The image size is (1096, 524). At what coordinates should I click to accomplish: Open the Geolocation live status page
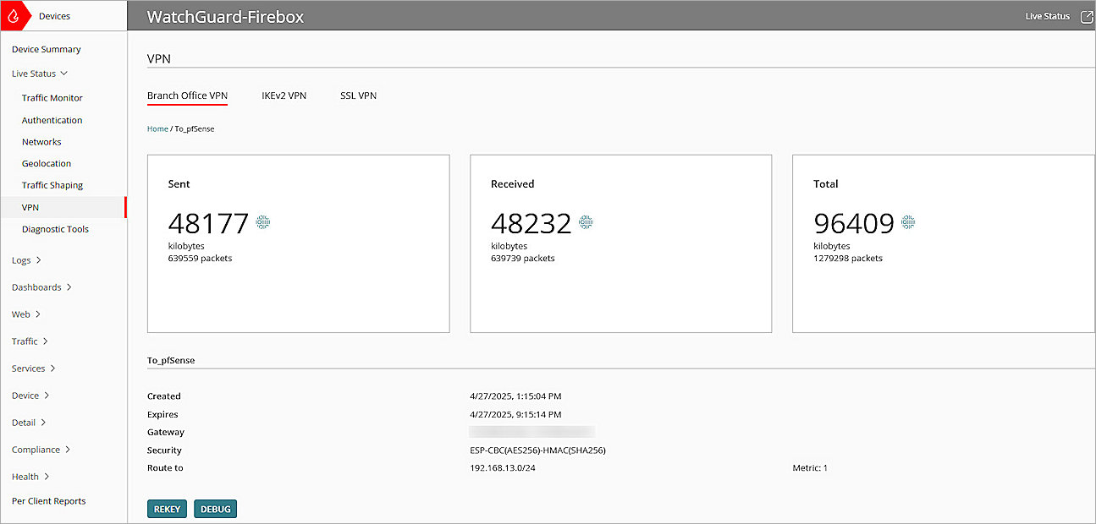point(47,163)
